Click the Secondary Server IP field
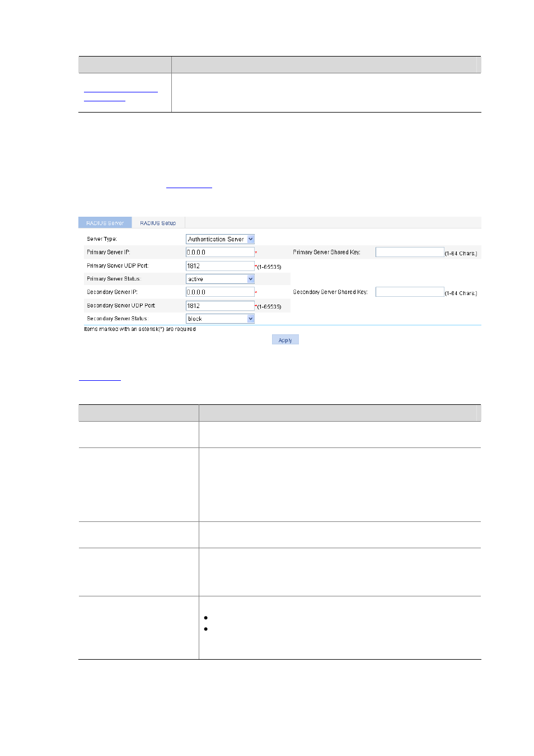Viewport: 534px width, 756px height. 220,292
